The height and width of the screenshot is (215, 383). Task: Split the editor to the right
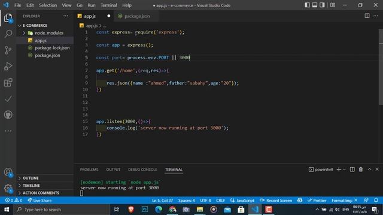[x=367, y=16]
